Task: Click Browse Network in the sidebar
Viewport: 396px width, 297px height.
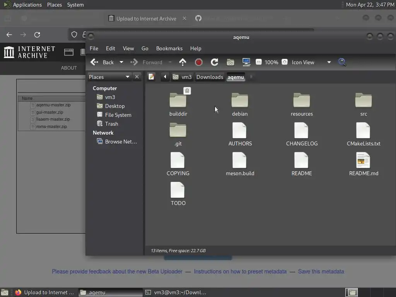Action: coord(117,142)
